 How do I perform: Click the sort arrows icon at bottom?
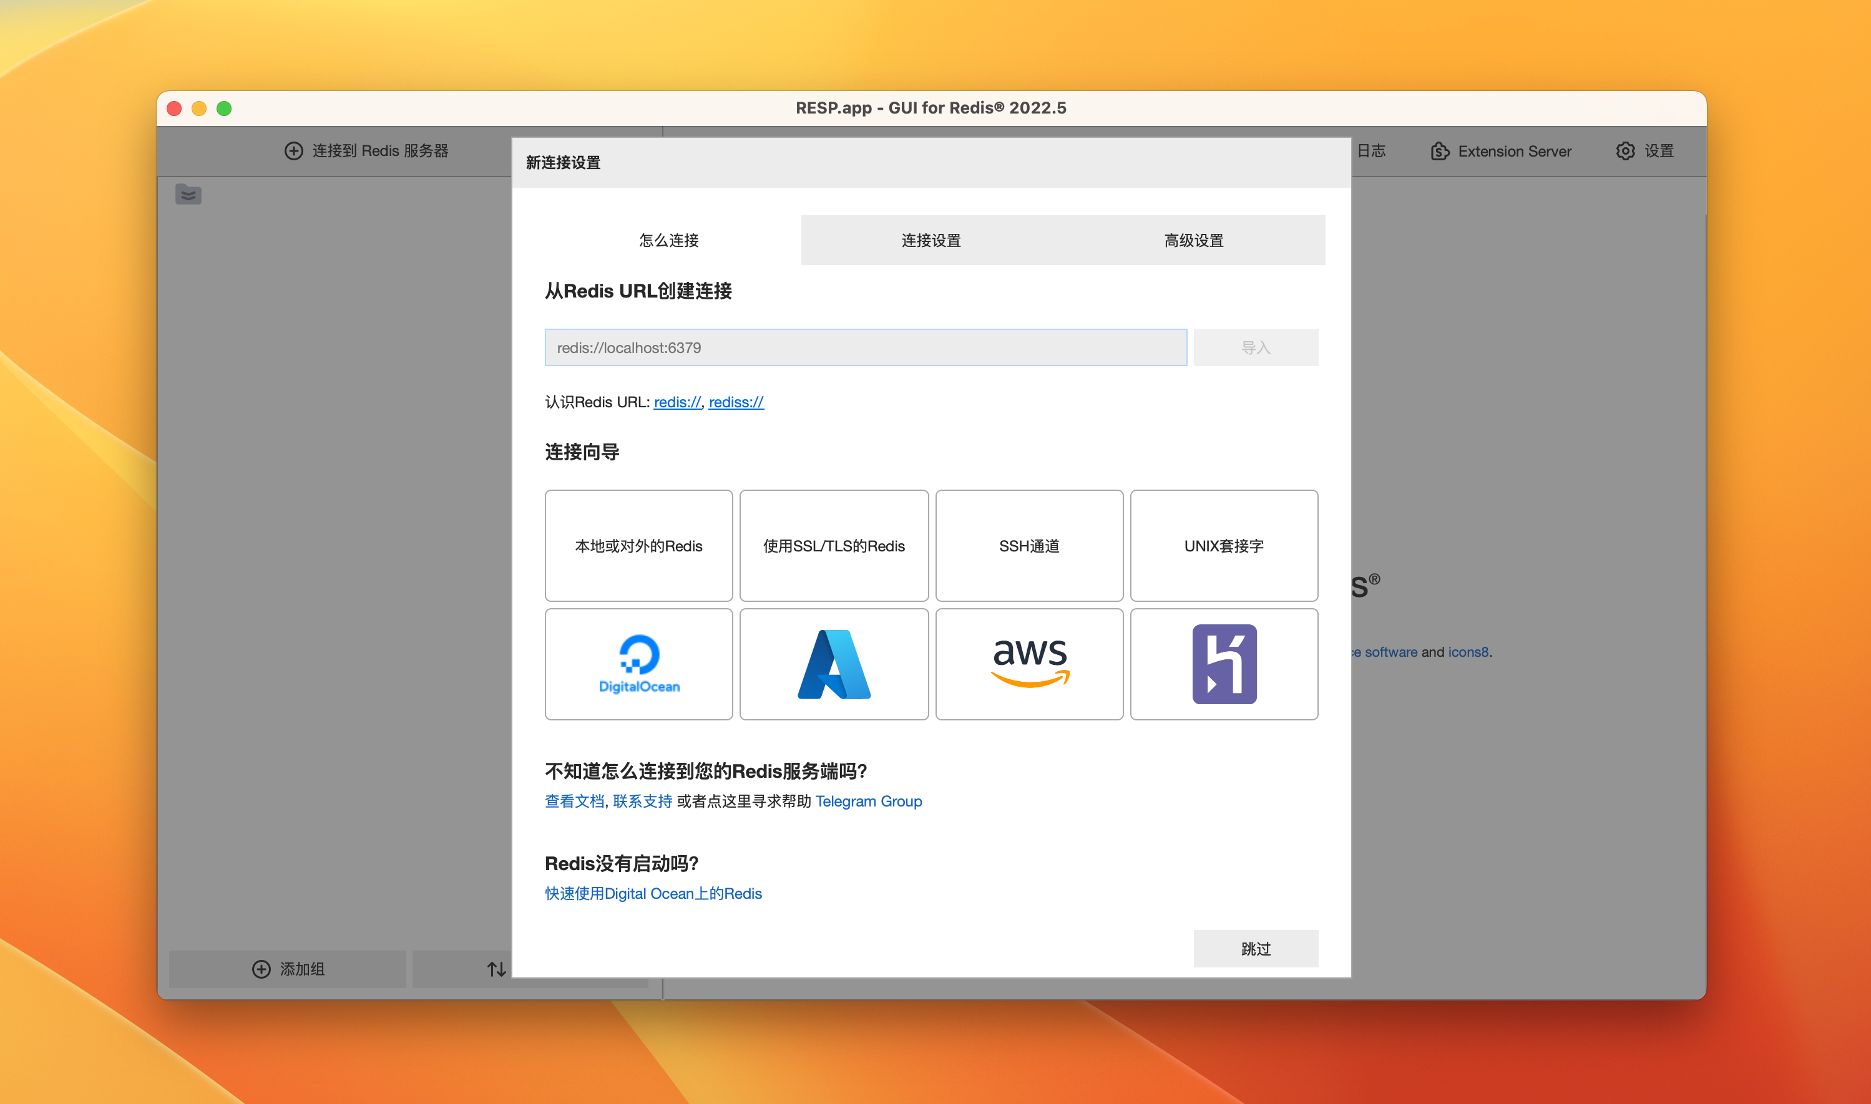(x=496, y=969)
